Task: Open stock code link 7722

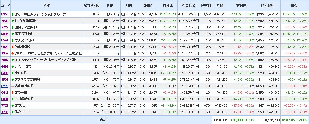Action: click(x=5, y=27)
